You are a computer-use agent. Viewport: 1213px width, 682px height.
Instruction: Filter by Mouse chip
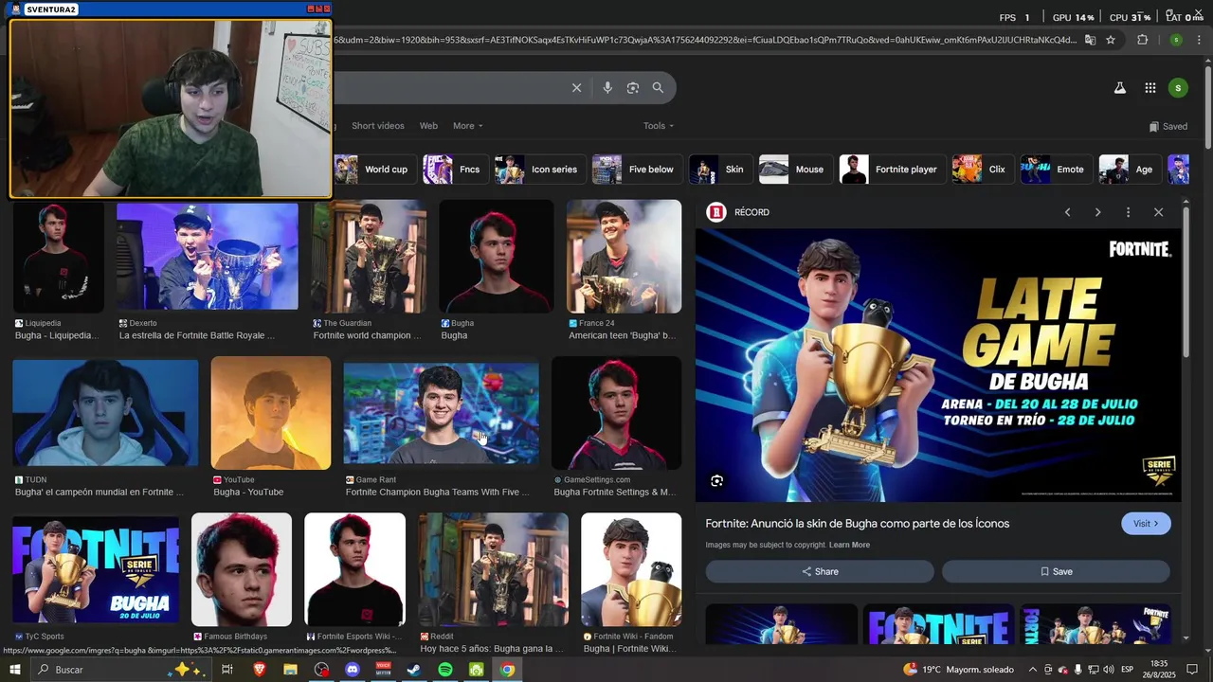tap(794, 170)
